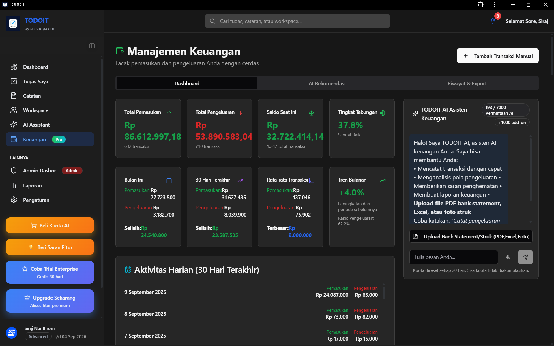Open Admin Dasbor via the shield icon
The height and width of the screenshot is (346, 554).
pos(14,170)
